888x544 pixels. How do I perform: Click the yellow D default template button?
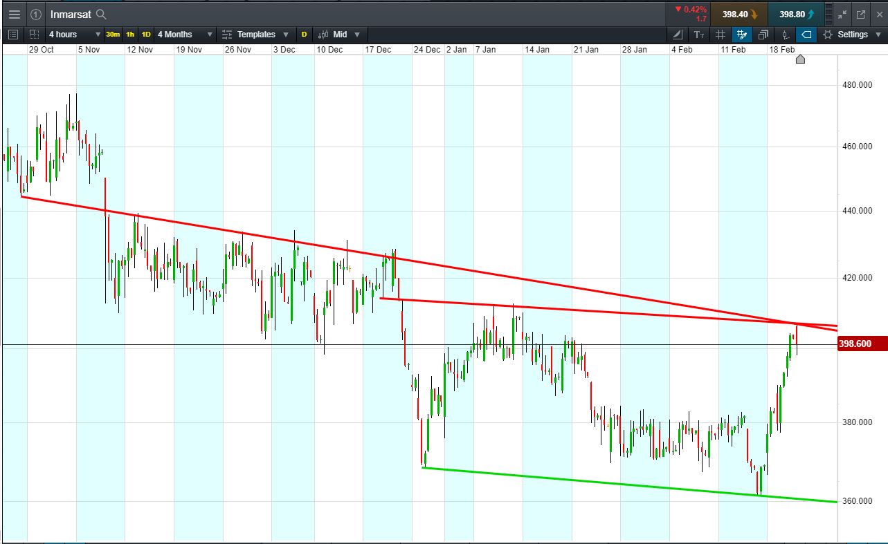point(304,35)
